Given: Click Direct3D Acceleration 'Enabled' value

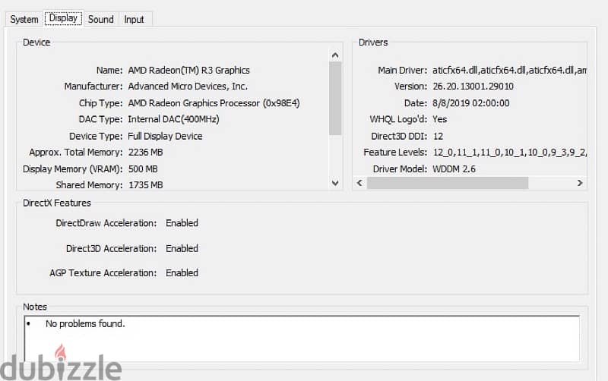Looking at the screenshot, I should (182, 249).
